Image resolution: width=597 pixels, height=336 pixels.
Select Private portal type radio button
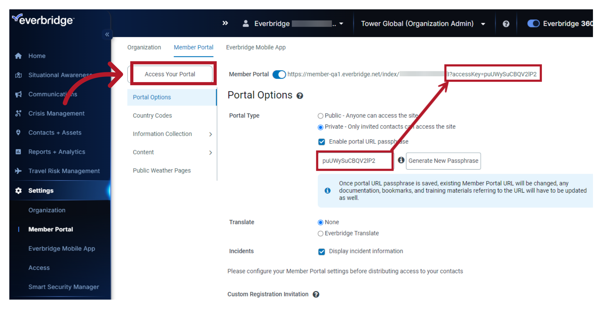321,126
